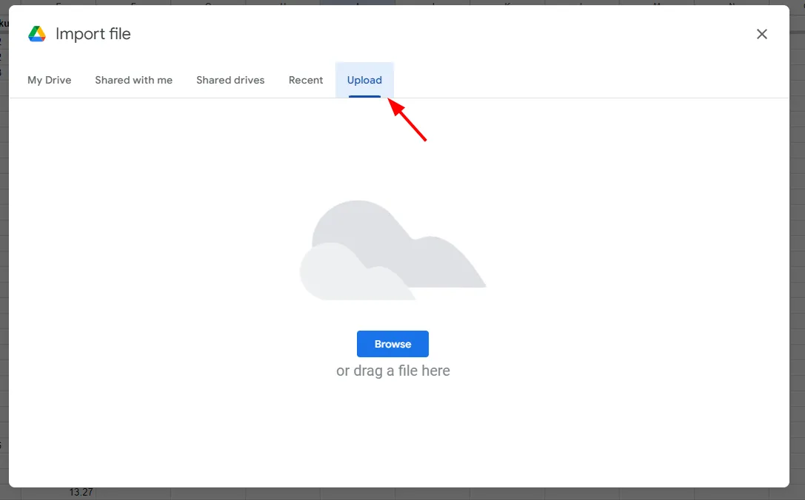Click the column N header behind dialog
Image resolution: width=805 pixels, height=500 pixels.
732,3
